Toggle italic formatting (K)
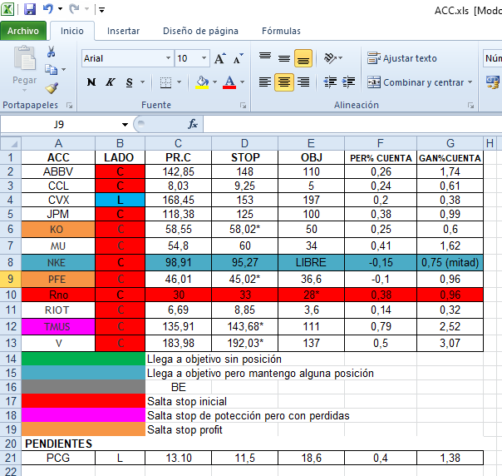502x476 pixels. [111, 82]
